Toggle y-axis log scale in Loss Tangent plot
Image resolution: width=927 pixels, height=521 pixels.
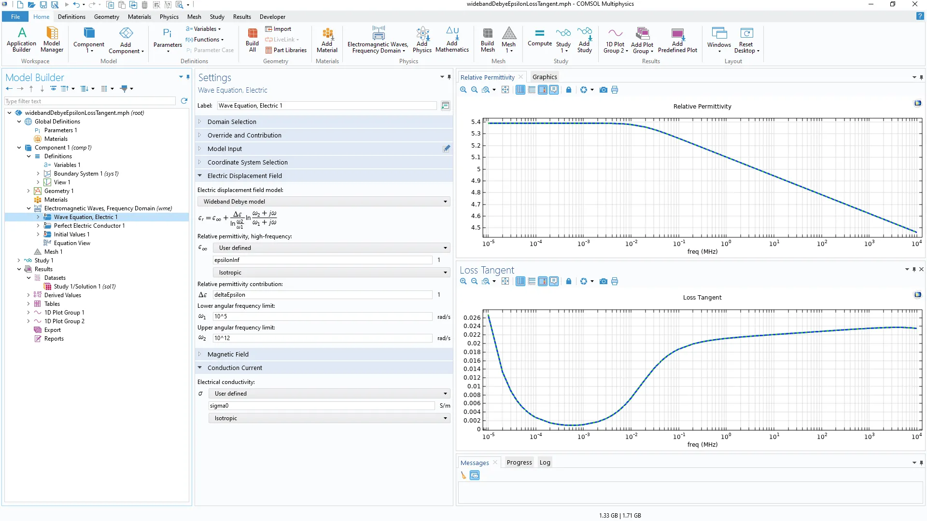[x=532, y=281]
